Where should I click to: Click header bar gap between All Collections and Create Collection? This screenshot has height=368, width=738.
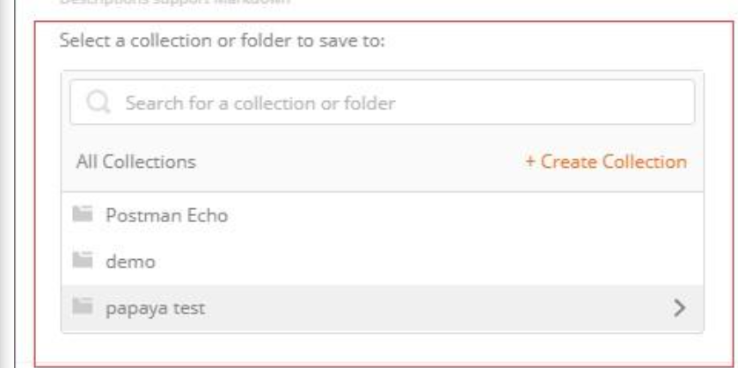(x=361, y=162)
